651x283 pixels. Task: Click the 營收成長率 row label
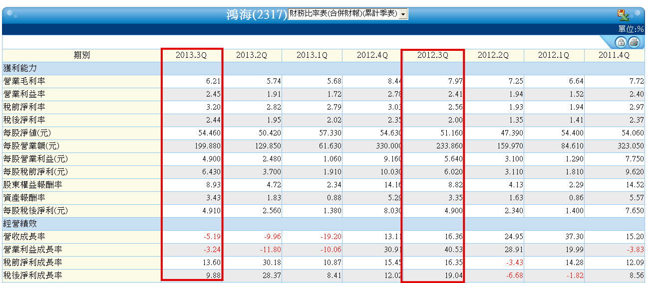click(24, 236)
